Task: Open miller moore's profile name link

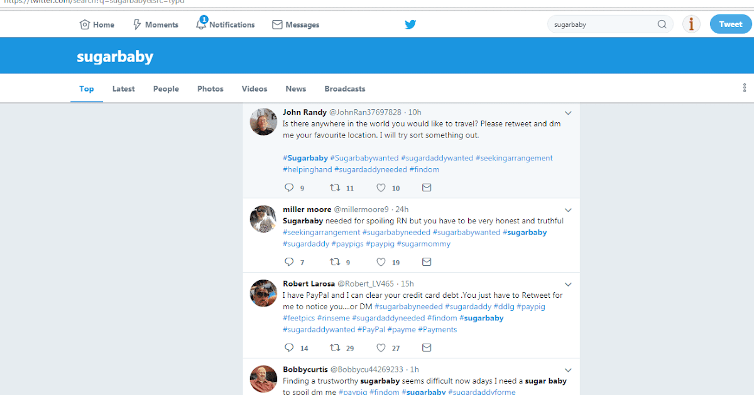Action: click(307, 209)
